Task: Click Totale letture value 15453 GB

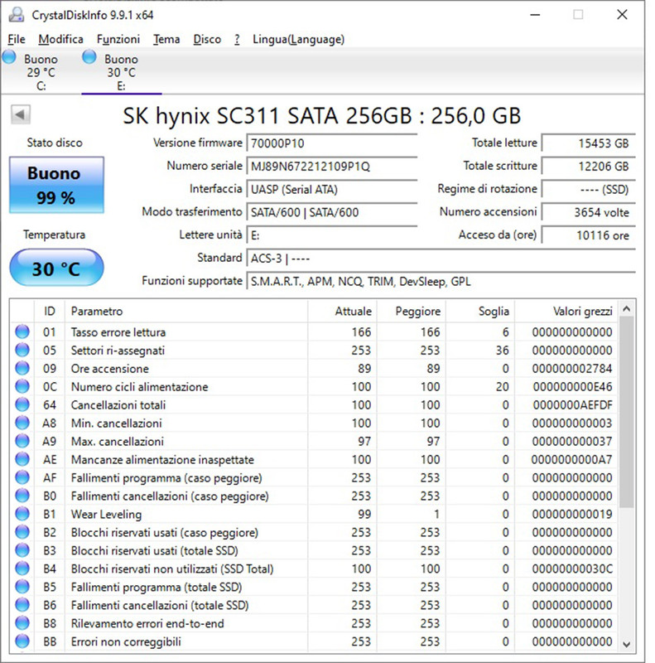Action: (588, 143)
